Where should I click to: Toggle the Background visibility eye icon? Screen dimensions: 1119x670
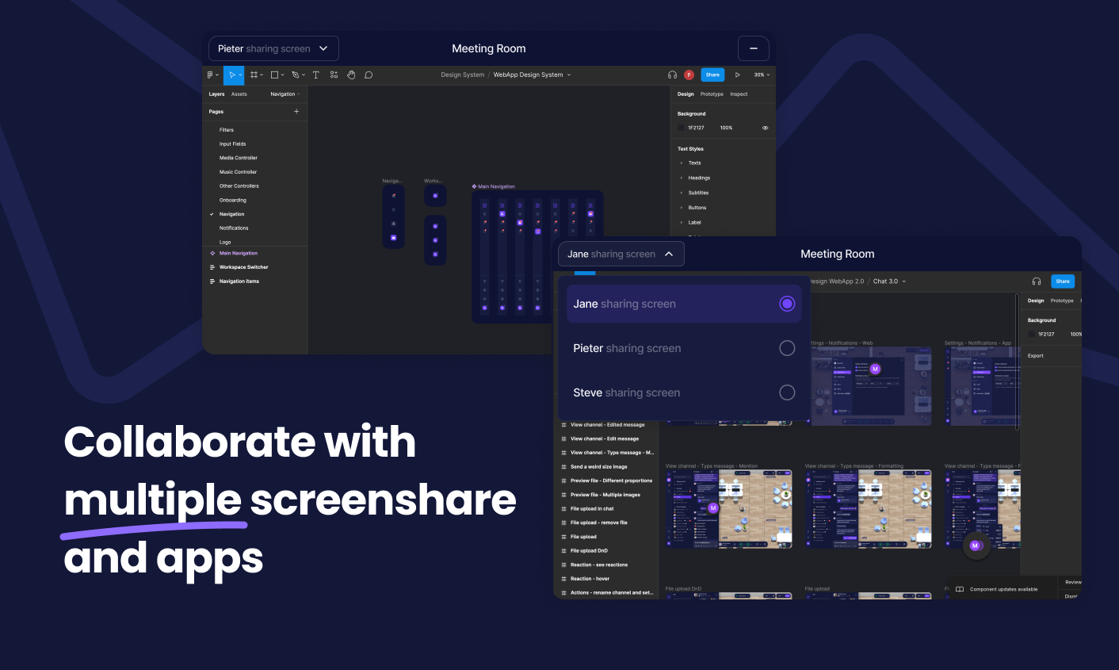point(765,128)
